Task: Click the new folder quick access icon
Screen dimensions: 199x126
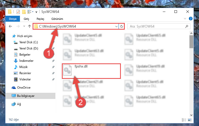Action: click(24, 12)
